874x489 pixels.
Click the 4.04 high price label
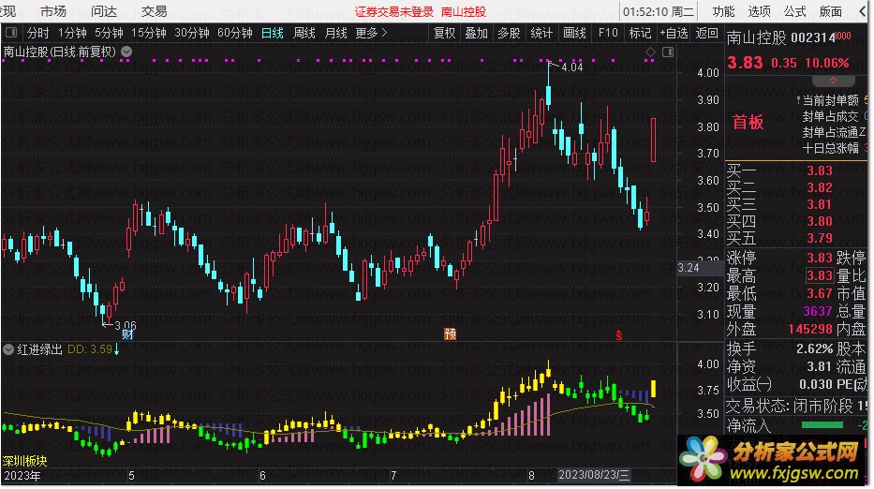(x=572, y=67)
